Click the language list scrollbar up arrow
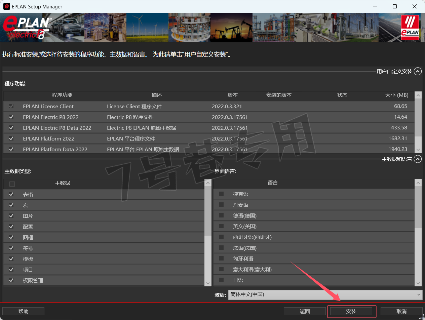Viewport: 425px width, 320px height. click(x=418, y=183)
